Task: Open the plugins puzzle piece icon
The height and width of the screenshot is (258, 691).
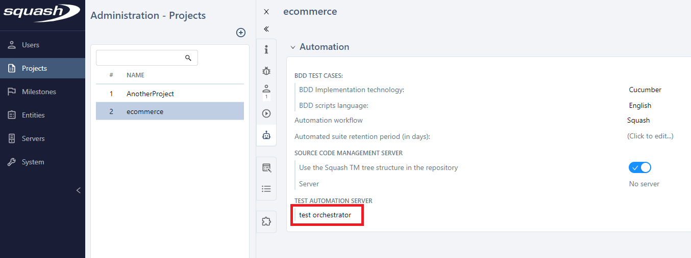Action: [x=266, y=221]
